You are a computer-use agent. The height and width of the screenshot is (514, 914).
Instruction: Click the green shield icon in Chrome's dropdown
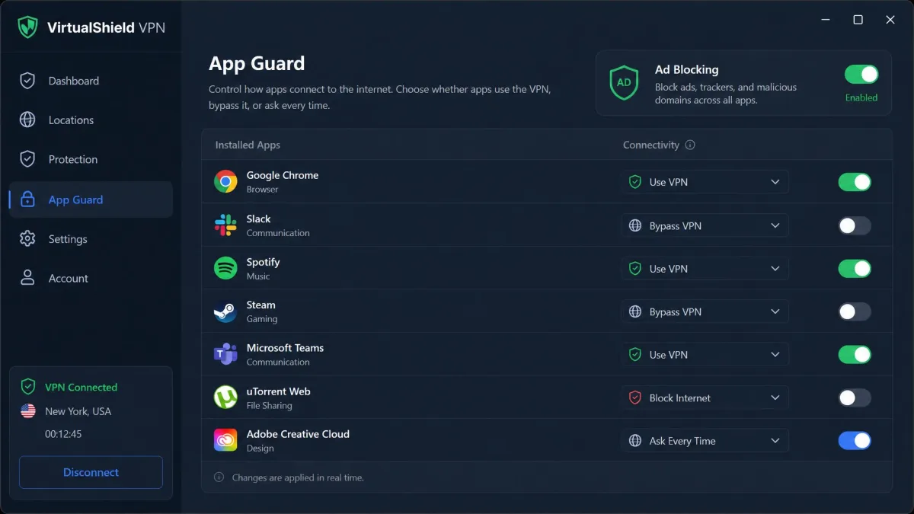(634, 182)
